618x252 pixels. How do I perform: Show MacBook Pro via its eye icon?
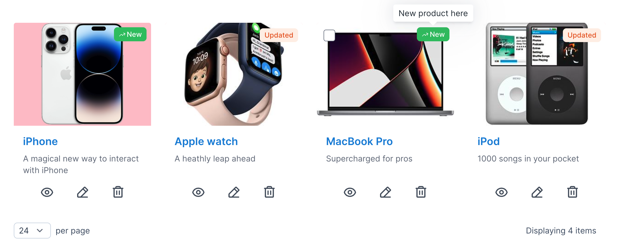point(350,192)
